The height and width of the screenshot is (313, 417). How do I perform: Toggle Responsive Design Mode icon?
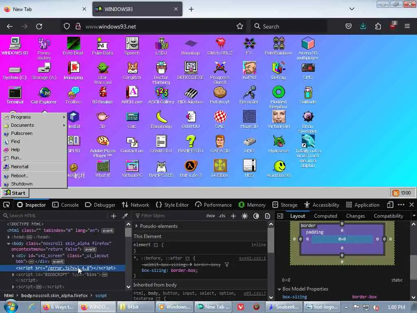(390, 205)
